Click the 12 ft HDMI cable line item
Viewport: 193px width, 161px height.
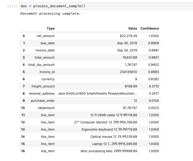[x=114, y=115]
